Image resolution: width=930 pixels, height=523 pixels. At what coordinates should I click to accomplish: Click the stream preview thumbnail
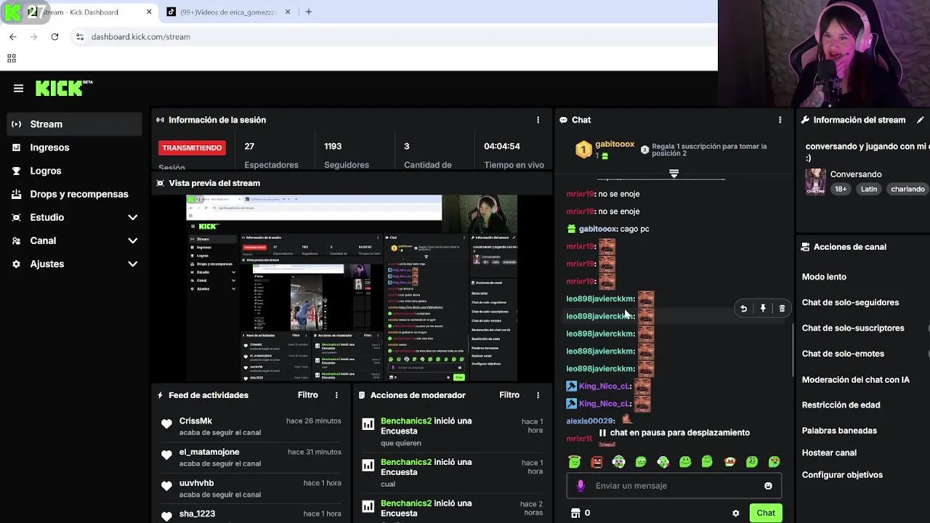351,288
